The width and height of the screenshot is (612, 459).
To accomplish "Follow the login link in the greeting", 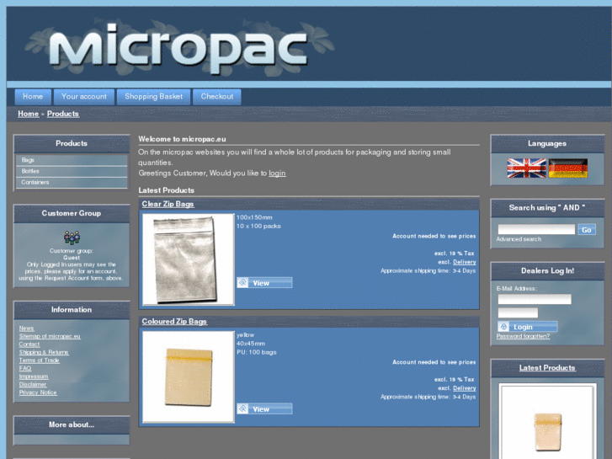I will 277,173.
